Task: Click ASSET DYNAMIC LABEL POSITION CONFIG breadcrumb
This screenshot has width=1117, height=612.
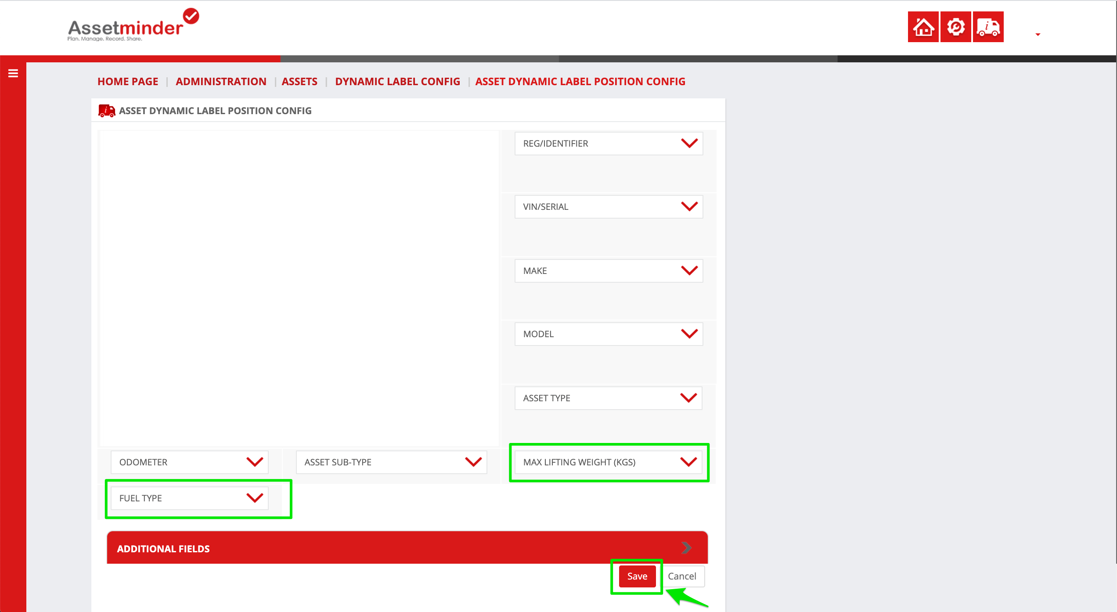Action: (x=580, y=82)
